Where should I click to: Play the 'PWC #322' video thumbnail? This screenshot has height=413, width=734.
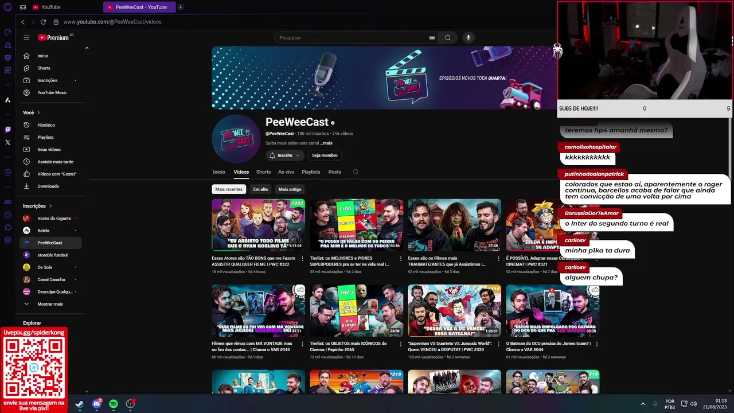point(258,225)
